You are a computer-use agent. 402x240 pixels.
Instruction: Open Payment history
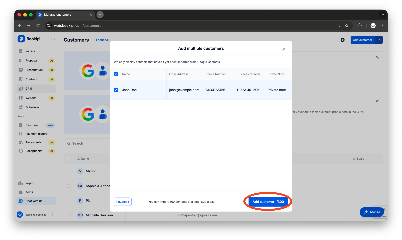(36, 134)
